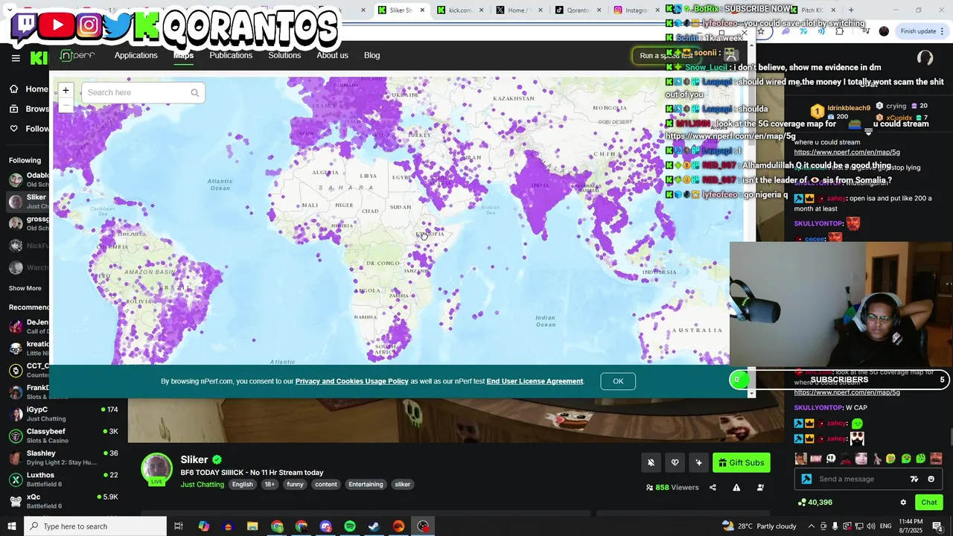The height and width of the screenshot is (536, 953).
Task: Click the funny stream tag
Action: pyautogui.click(x=295, y=485)
